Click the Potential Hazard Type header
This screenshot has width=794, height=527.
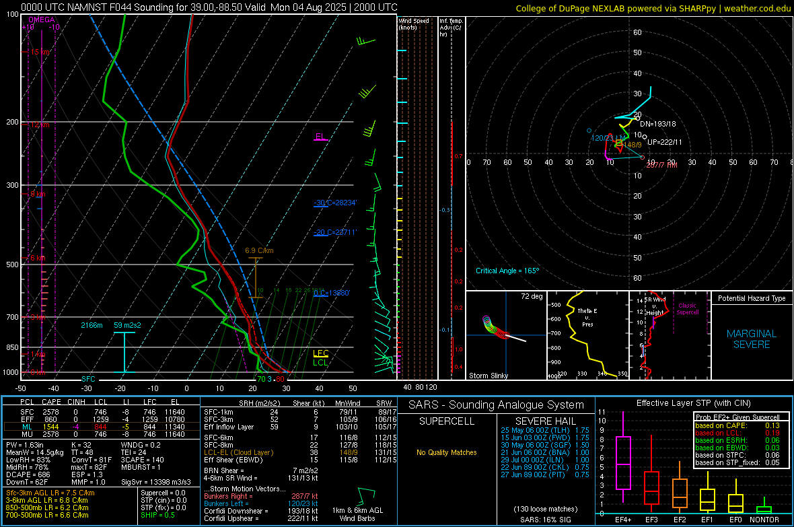click(x=752, y=298)
